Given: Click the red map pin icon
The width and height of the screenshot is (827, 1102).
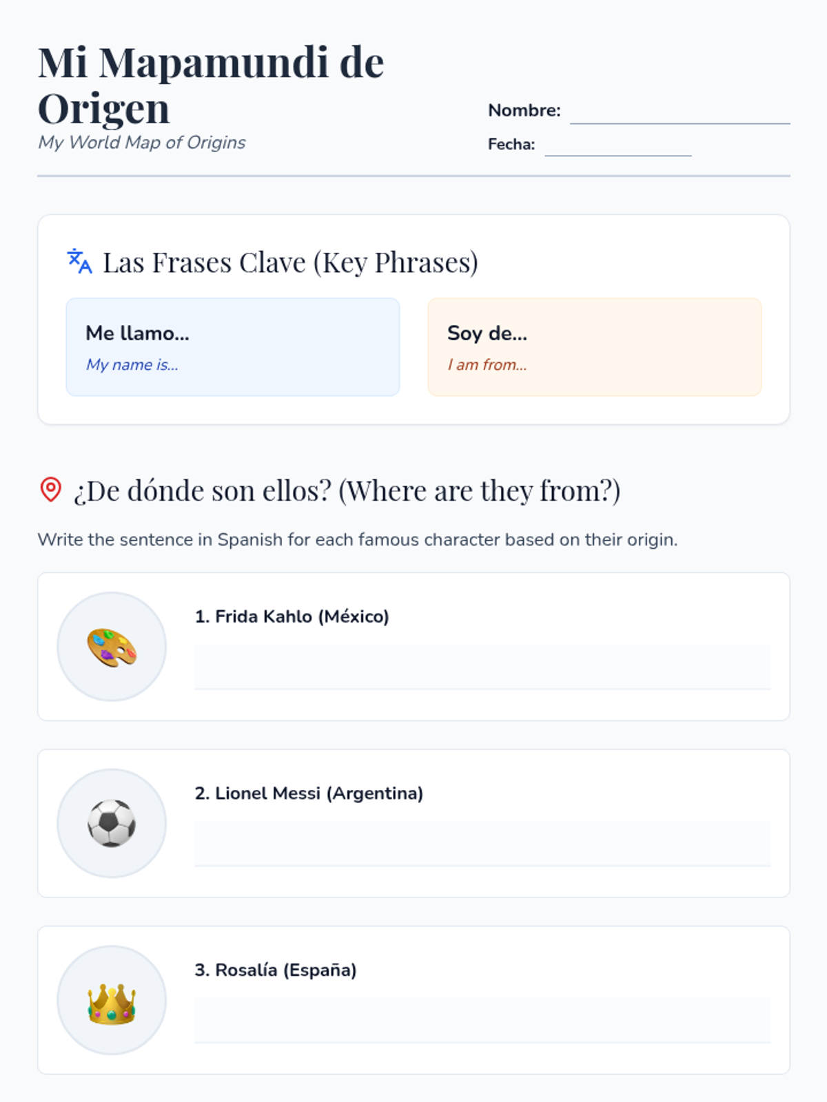Looking at the screenshot, I should tap(51, 490).
